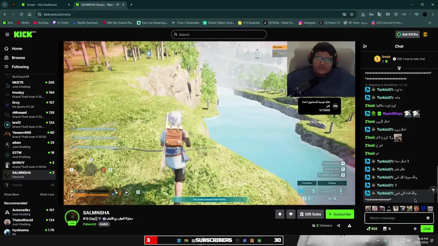Click the white cat emote in chat bar

click(430, 209)
